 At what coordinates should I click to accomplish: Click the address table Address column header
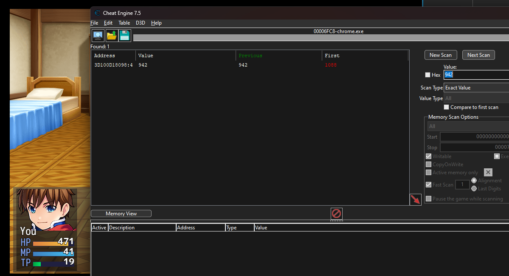(201, 228)
